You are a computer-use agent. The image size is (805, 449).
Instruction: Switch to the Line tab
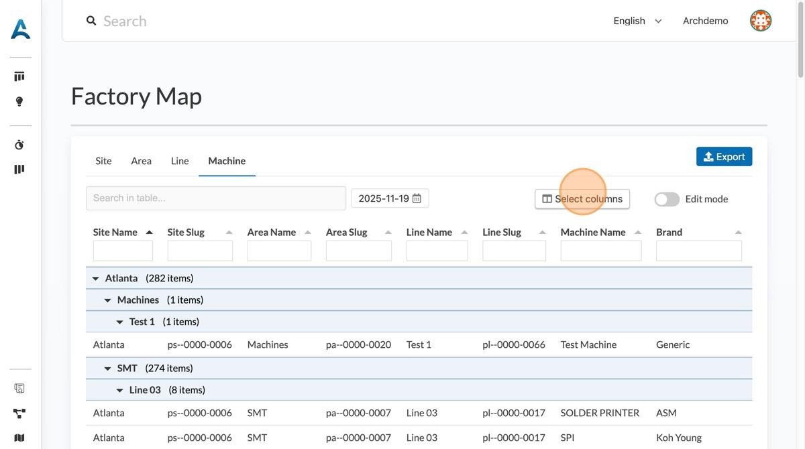(x=180, y=161)
